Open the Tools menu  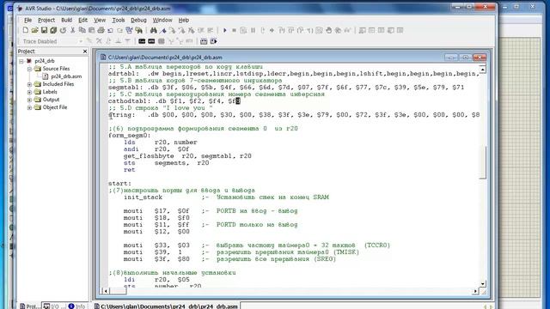tap(119, 20)
